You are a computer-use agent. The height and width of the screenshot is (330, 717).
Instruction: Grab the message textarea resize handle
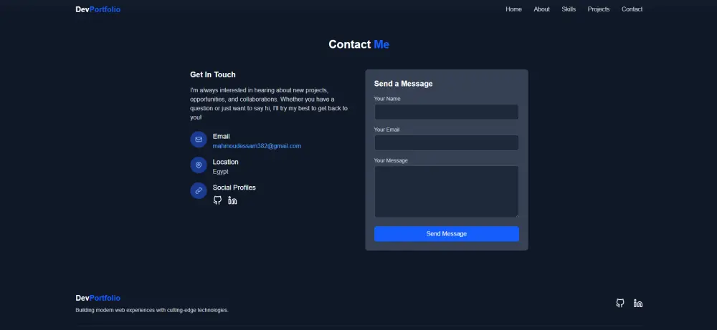click(x=517, y=215)
